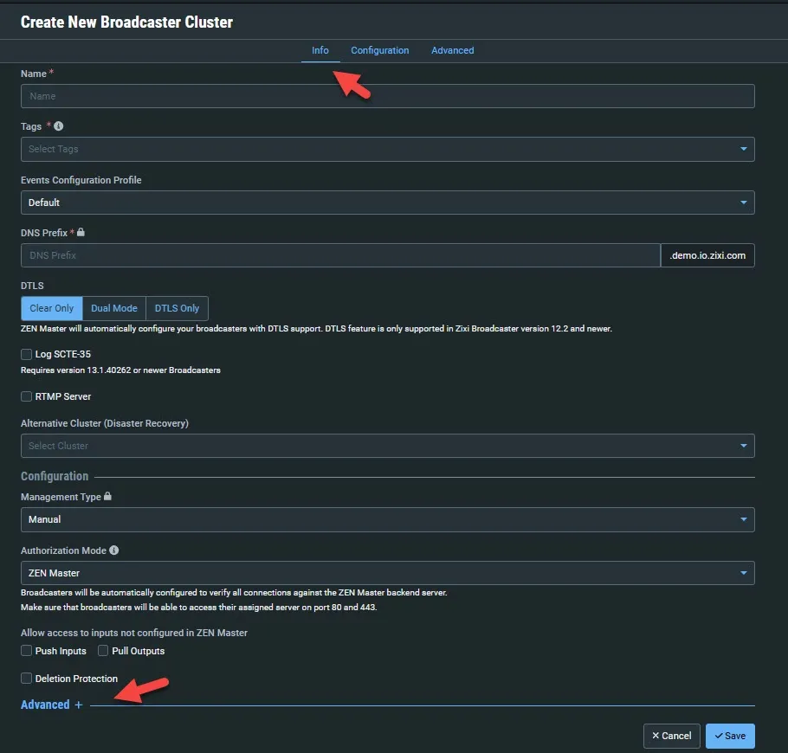Click the Create New Broadcaster Cluster title
Image resolution: width=788 pixels, height=753 pixels.
click(126, 23)
